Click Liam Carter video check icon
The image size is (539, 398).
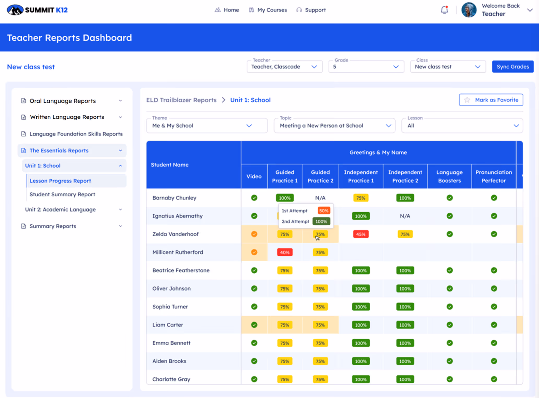254,325
